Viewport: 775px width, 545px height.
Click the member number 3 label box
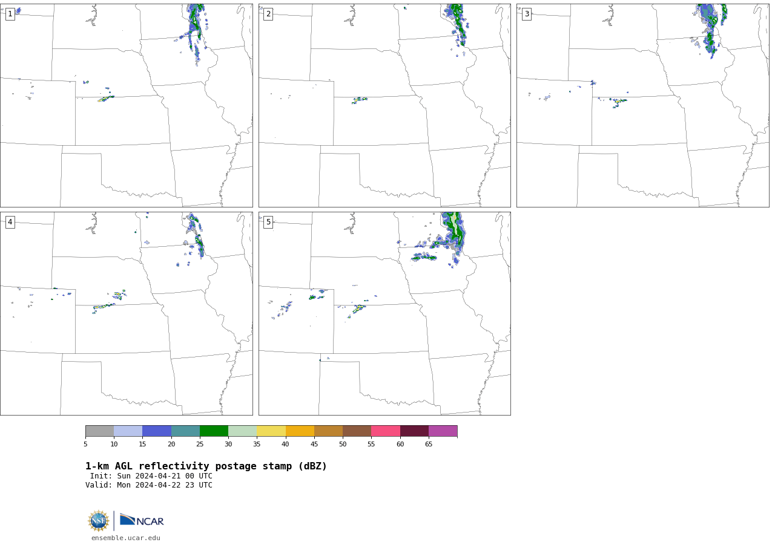click(526, 14)
